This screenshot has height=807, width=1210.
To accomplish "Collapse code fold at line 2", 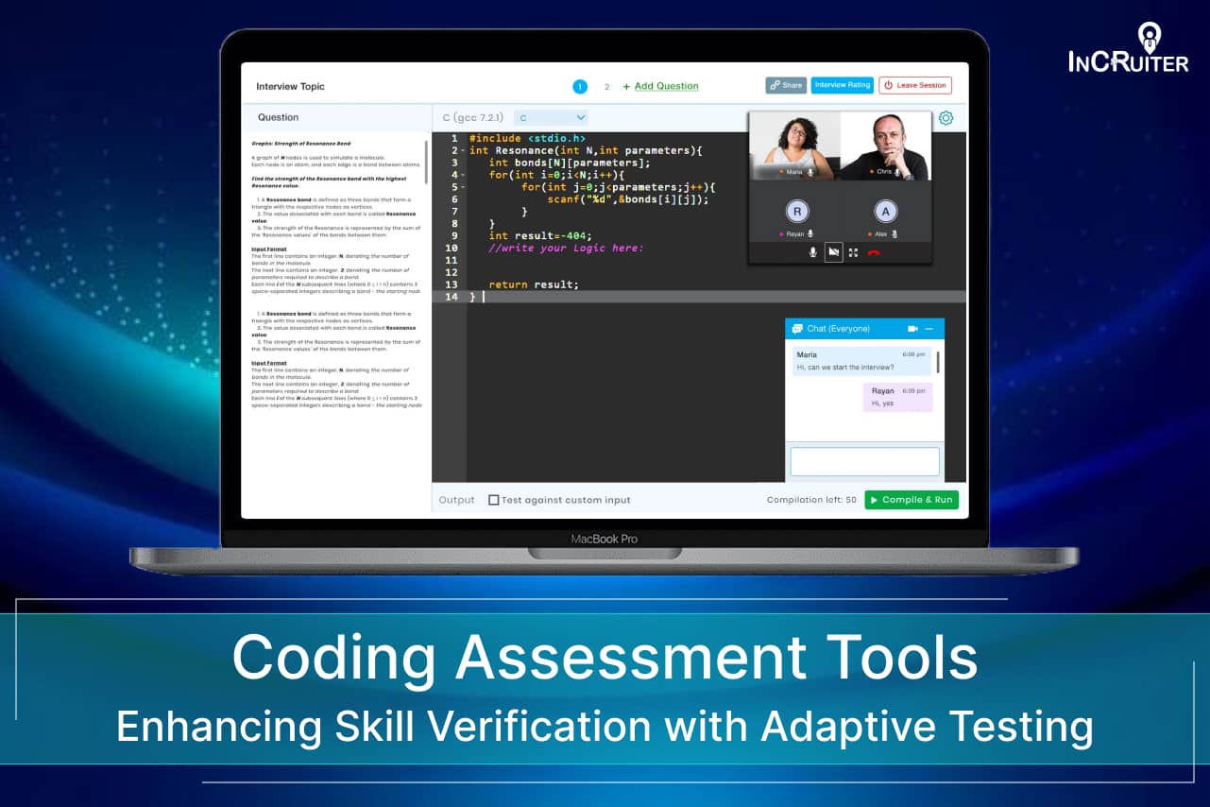I will click(x=463, y=150).
